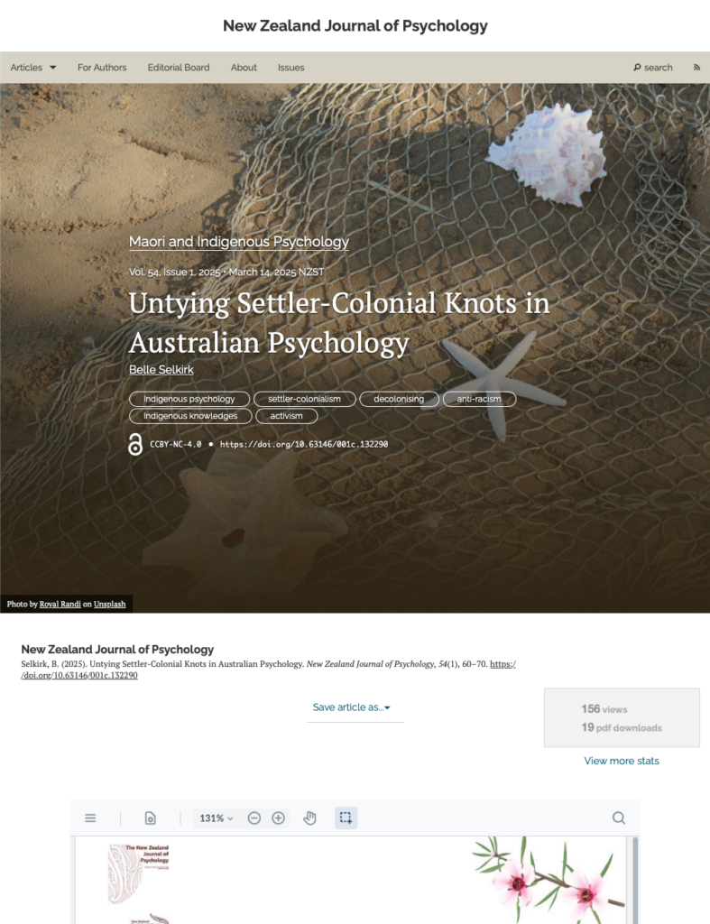Open the For Authors page
This screenshot has width=710, height=924.
tap(102, 68)
